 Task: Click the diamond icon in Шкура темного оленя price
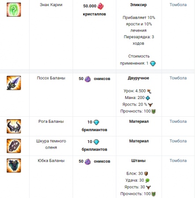tap(96, 142)
